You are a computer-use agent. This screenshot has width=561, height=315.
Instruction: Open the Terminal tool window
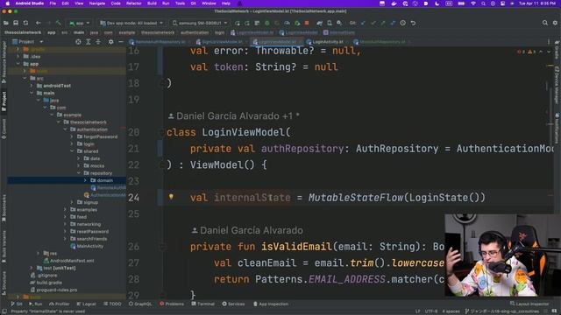click(202, 304)
